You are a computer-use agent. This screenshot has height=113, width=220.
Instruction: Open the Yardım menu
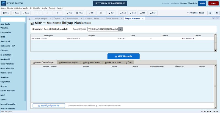[x=59, y=8]
